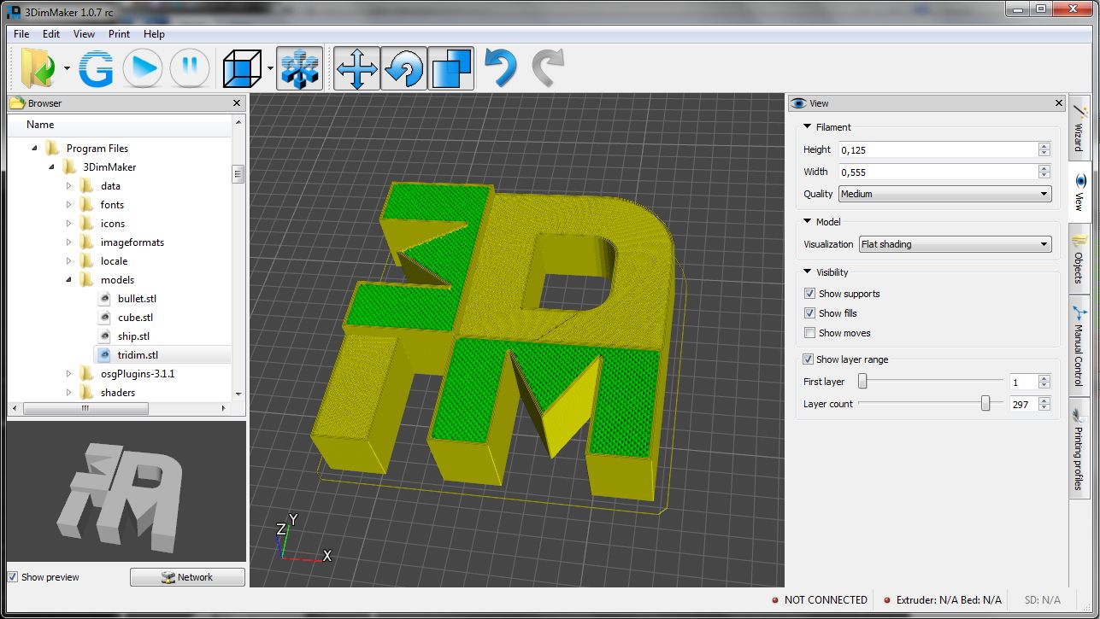Close the Browser panel
The width and height of the screenshot is (1100, 619).
tap(237, 103)
